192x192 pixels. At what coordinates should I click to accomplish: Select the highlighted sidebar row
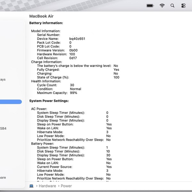point(11,102)
